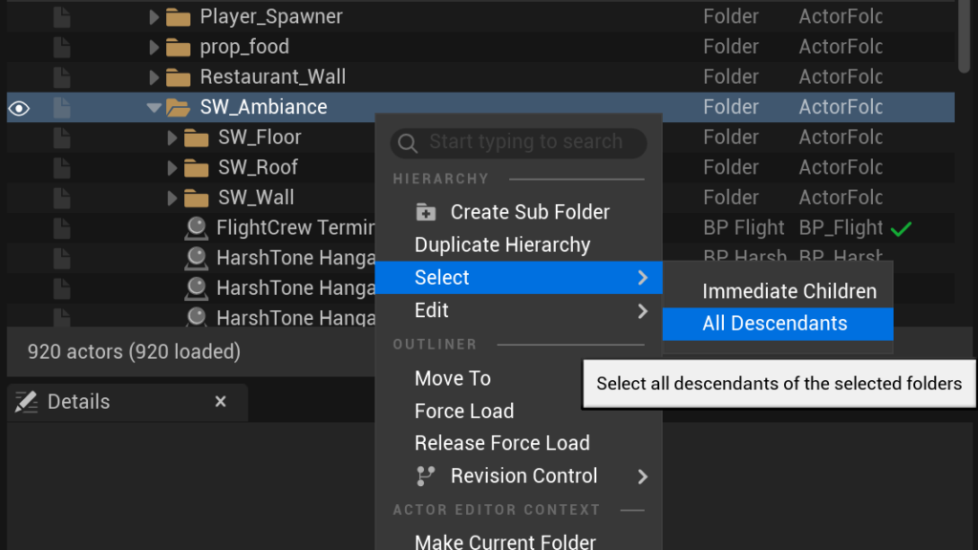The image size is (978, 550).
Task: Click the Details panel pencil icon
Action: pyautogui.click(x=27, y=402)
